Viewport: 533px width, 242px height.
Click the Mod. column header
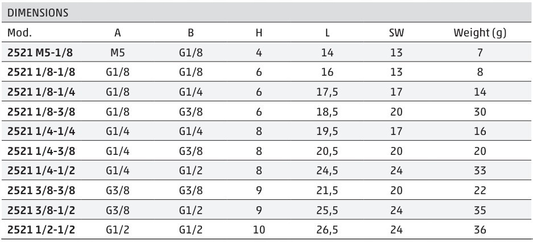[19, 32]
